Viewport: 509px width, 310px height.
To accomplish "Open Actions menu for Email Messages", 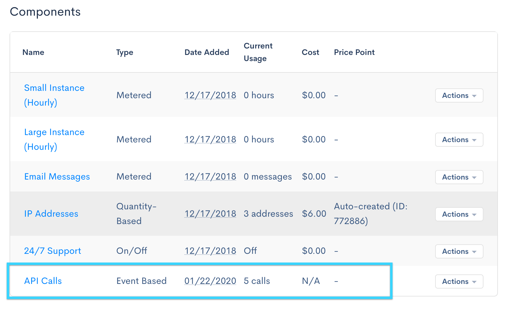I will tap(459, 177).
